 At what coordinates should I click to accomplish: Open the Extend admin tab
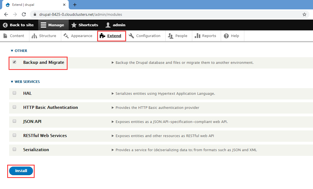click(x=111, y=36)
